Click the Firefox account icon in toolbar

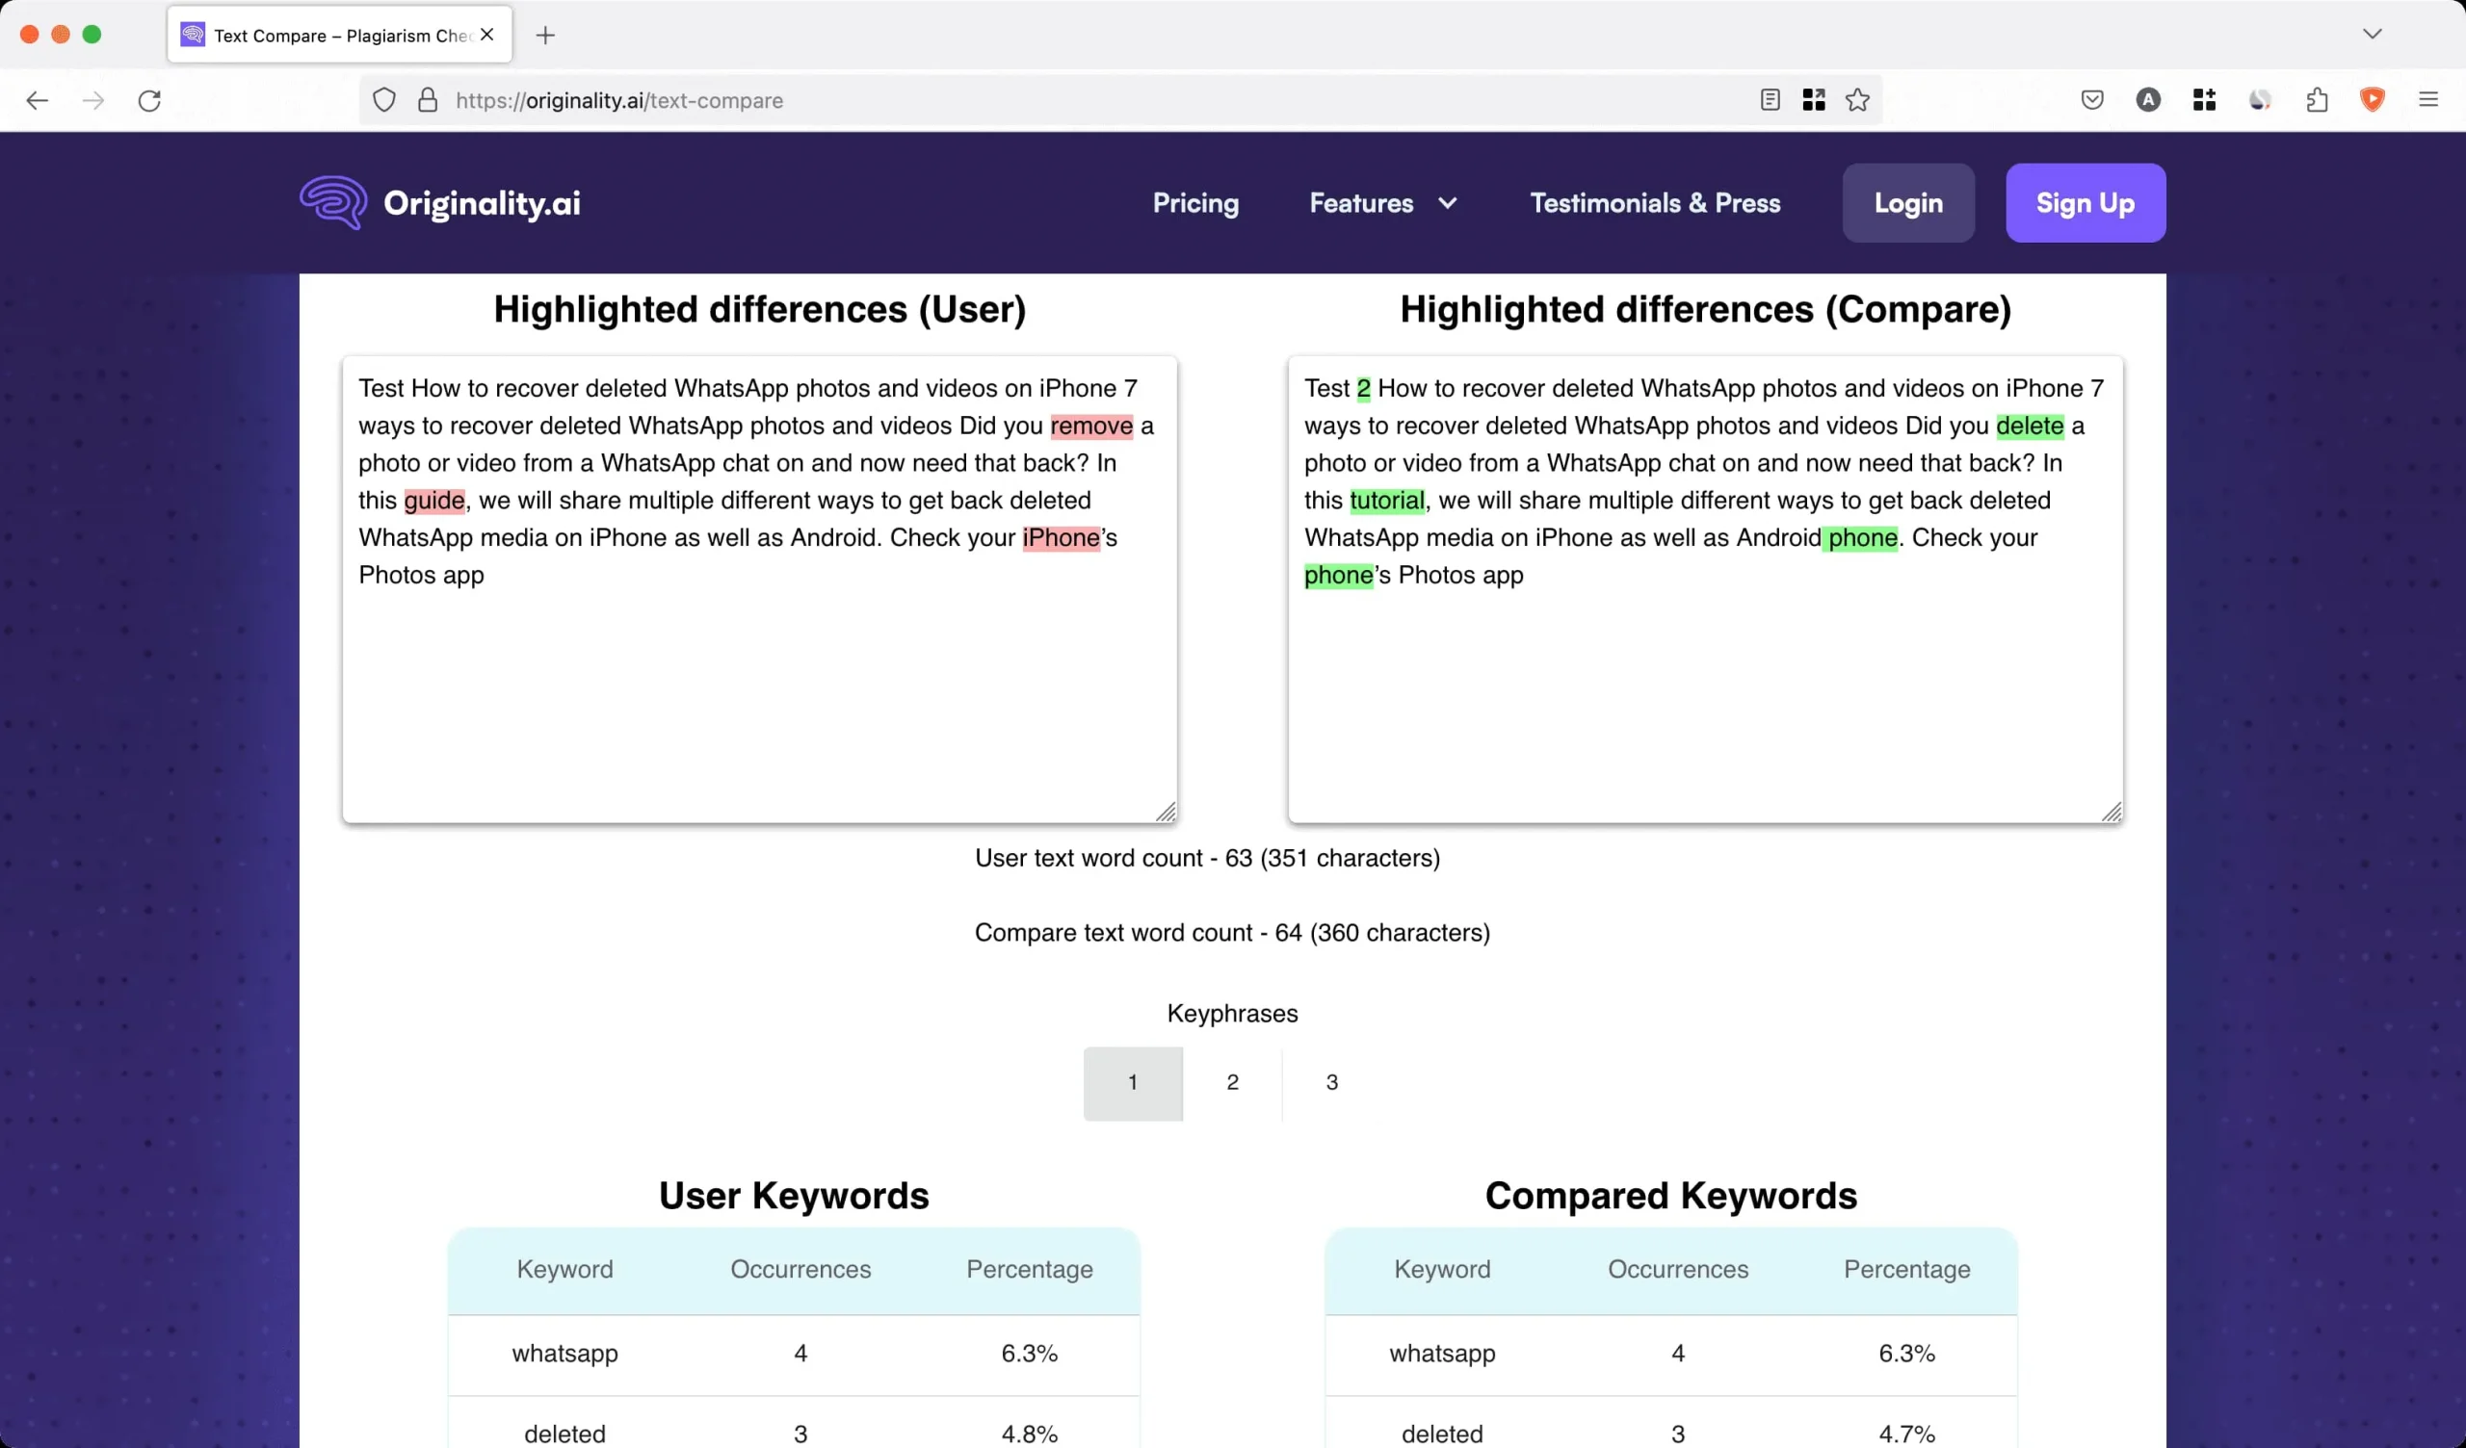coord(2147,98)
